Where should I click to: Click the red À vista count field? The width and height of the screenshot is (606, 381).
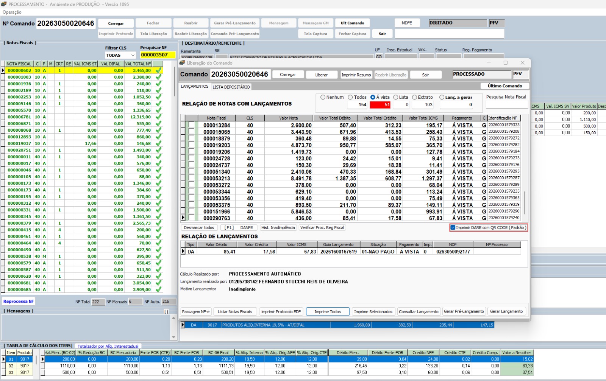click(x=380, y=105)
